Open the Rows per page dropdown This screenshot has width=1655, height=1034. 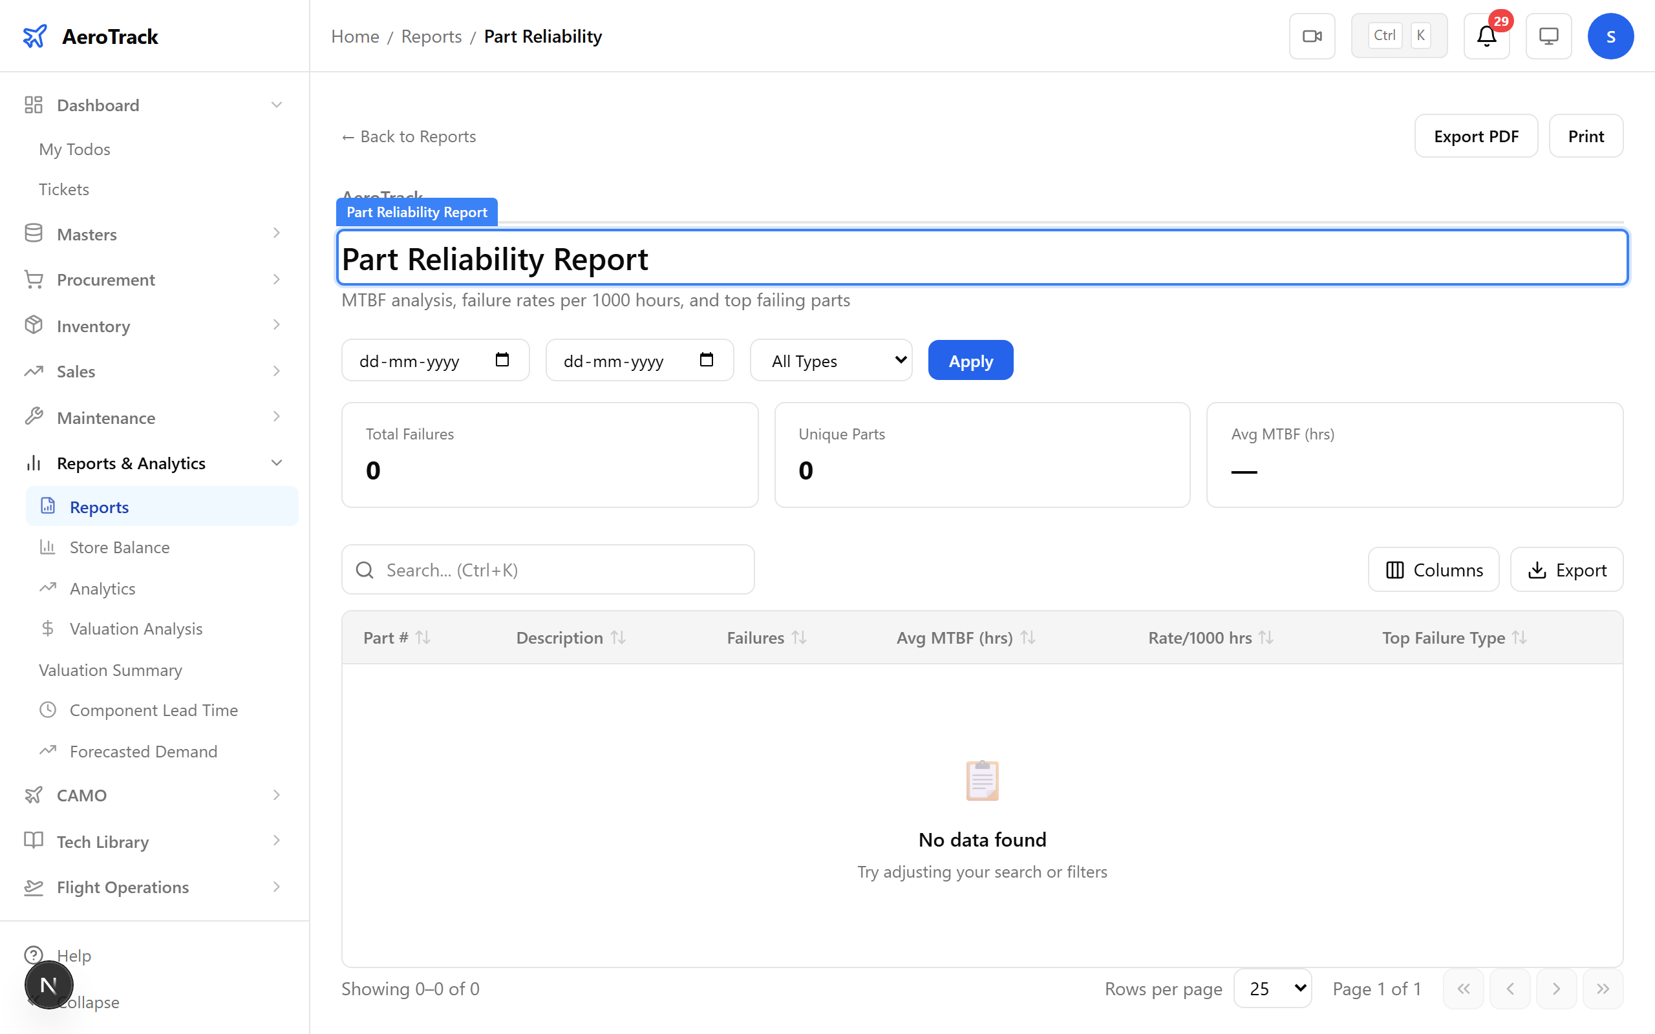pyautogui.click(x=1272, y=988)
